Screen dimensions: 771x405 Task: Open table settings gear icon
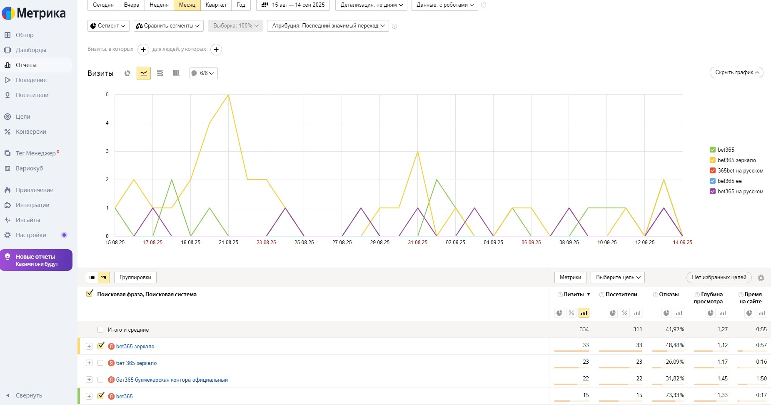click(761, 278)
